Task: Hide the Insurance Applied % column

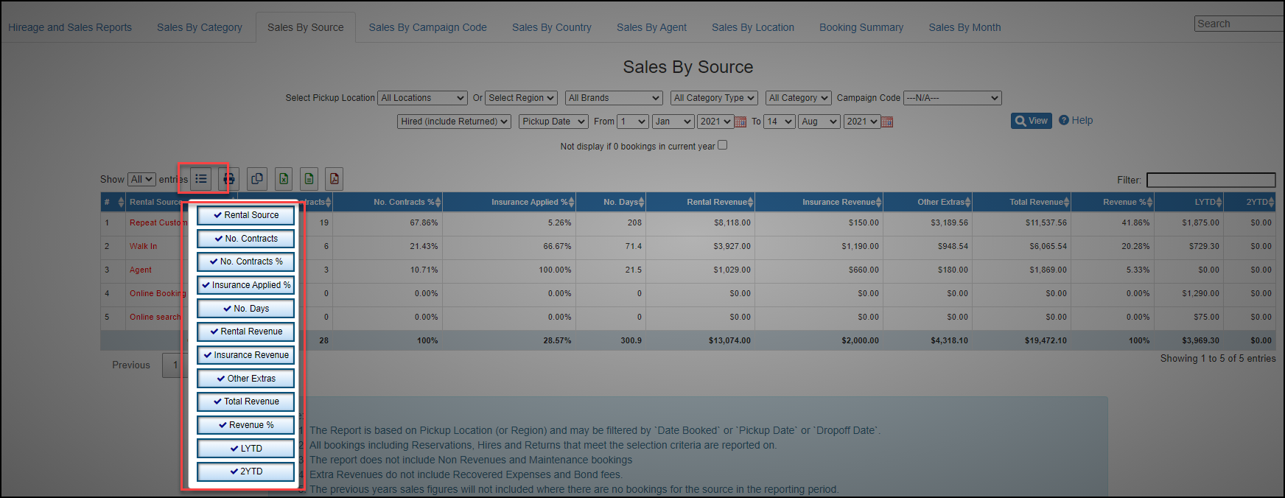Action: [x=246, y=285]
